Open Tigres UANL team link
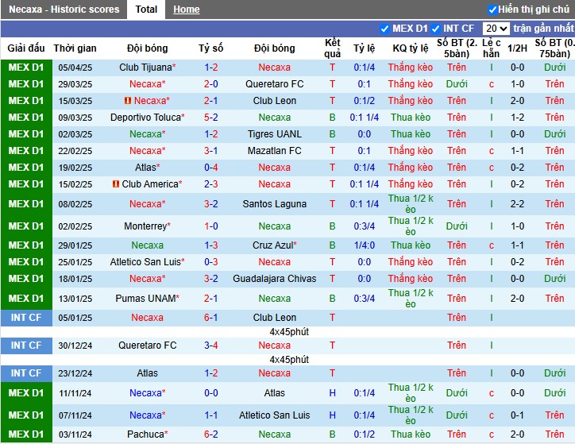This screenshot has width=575, height=444. (274, 133)
